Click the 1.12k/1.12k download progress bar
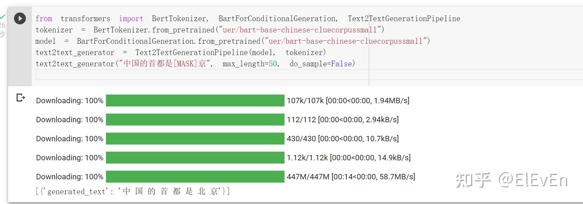This screenshot has width=583, height=204. point(195,158)
